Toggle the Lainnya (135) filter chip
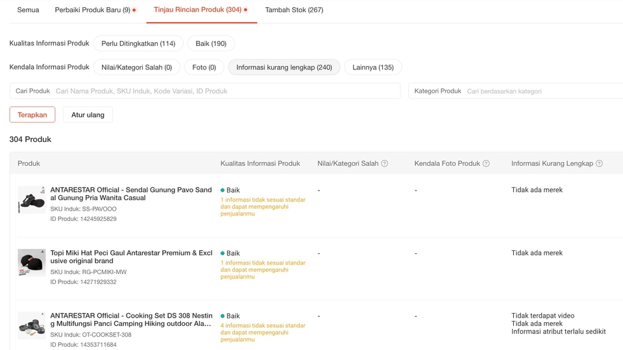623x350 pixels. click(x=373, y=67)
